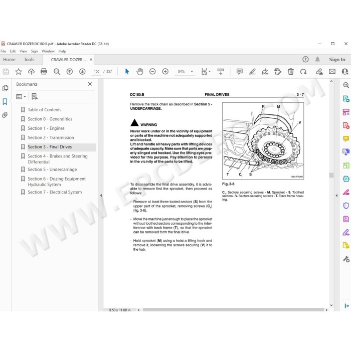Zoom in with plus icon

pos(165,71)
